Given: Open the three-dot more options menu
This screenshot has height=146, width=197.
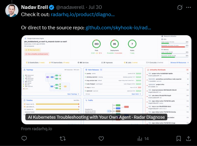Looking at the screenshot, I should pos(188,7).
